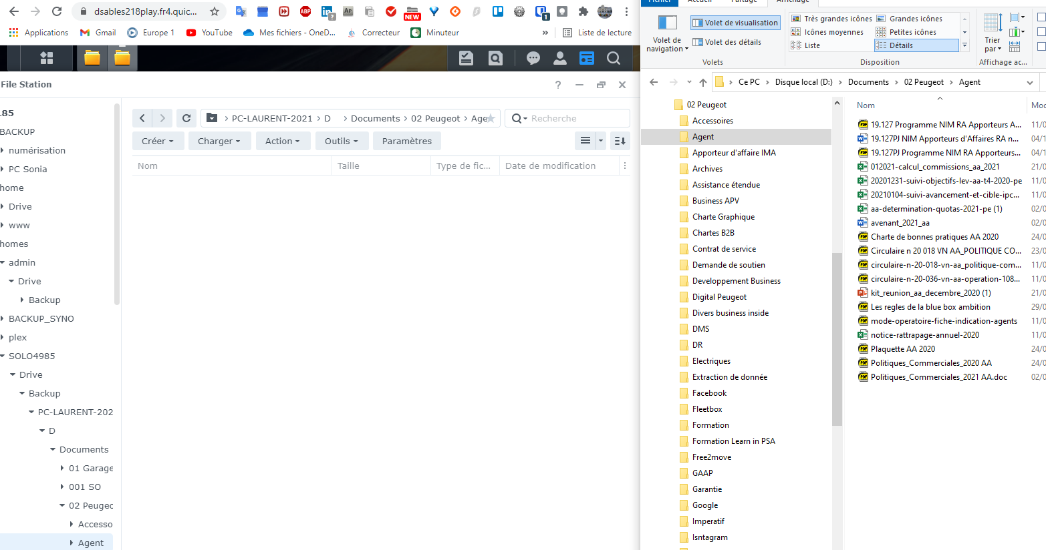Bookmark this page with the star icon
Viewport: 1046px width, 550px height.
coord(214,11)
